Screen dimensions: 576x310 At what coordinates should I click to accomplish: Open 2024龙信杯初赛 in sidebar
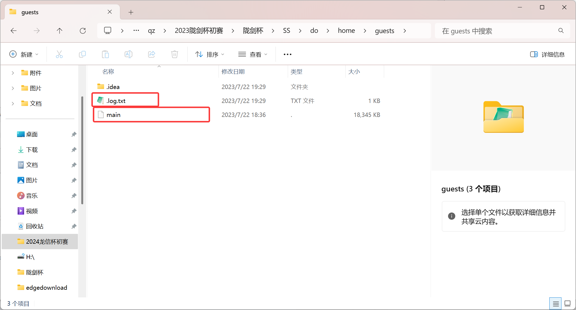pos(47,242)
